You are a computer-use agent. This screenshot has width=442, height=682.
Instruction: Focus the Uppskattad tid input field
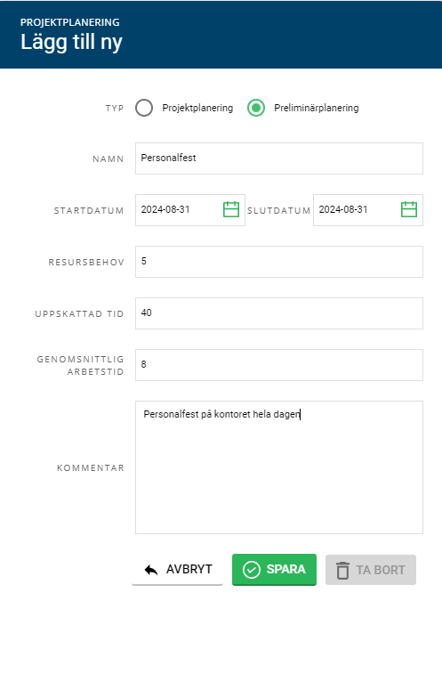pos(279,313)
